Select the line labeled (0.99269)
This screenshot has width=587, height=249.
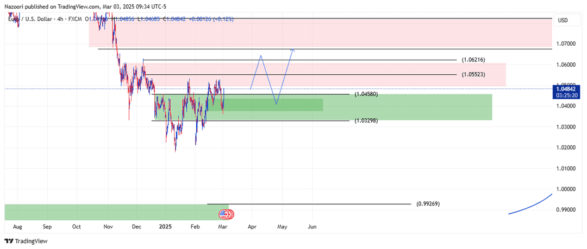[309, 204]
